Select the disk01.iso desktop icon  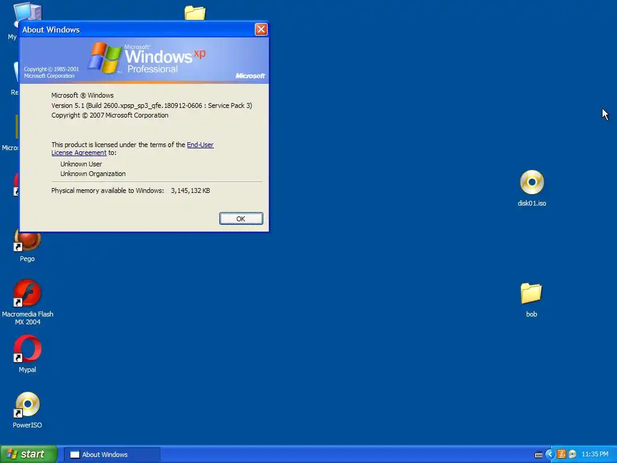point(531,188)
